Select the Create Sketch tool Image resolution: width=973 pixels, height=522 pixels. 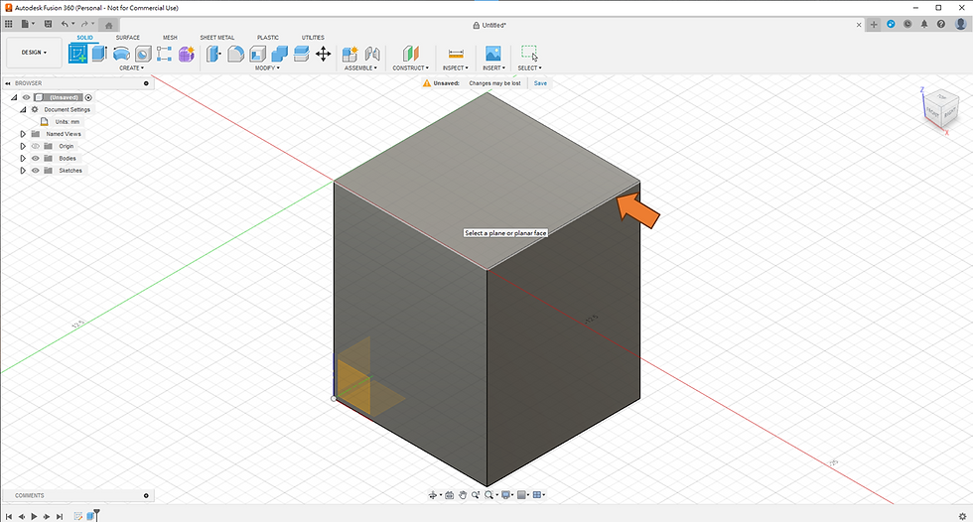pos(77,54)
